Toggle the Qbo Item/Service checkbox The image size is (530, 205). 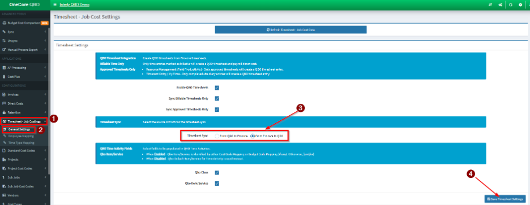pos(217,184)
